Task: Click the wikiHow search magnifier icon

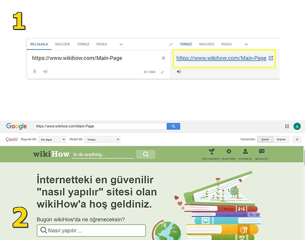Action: pos(146,154)
